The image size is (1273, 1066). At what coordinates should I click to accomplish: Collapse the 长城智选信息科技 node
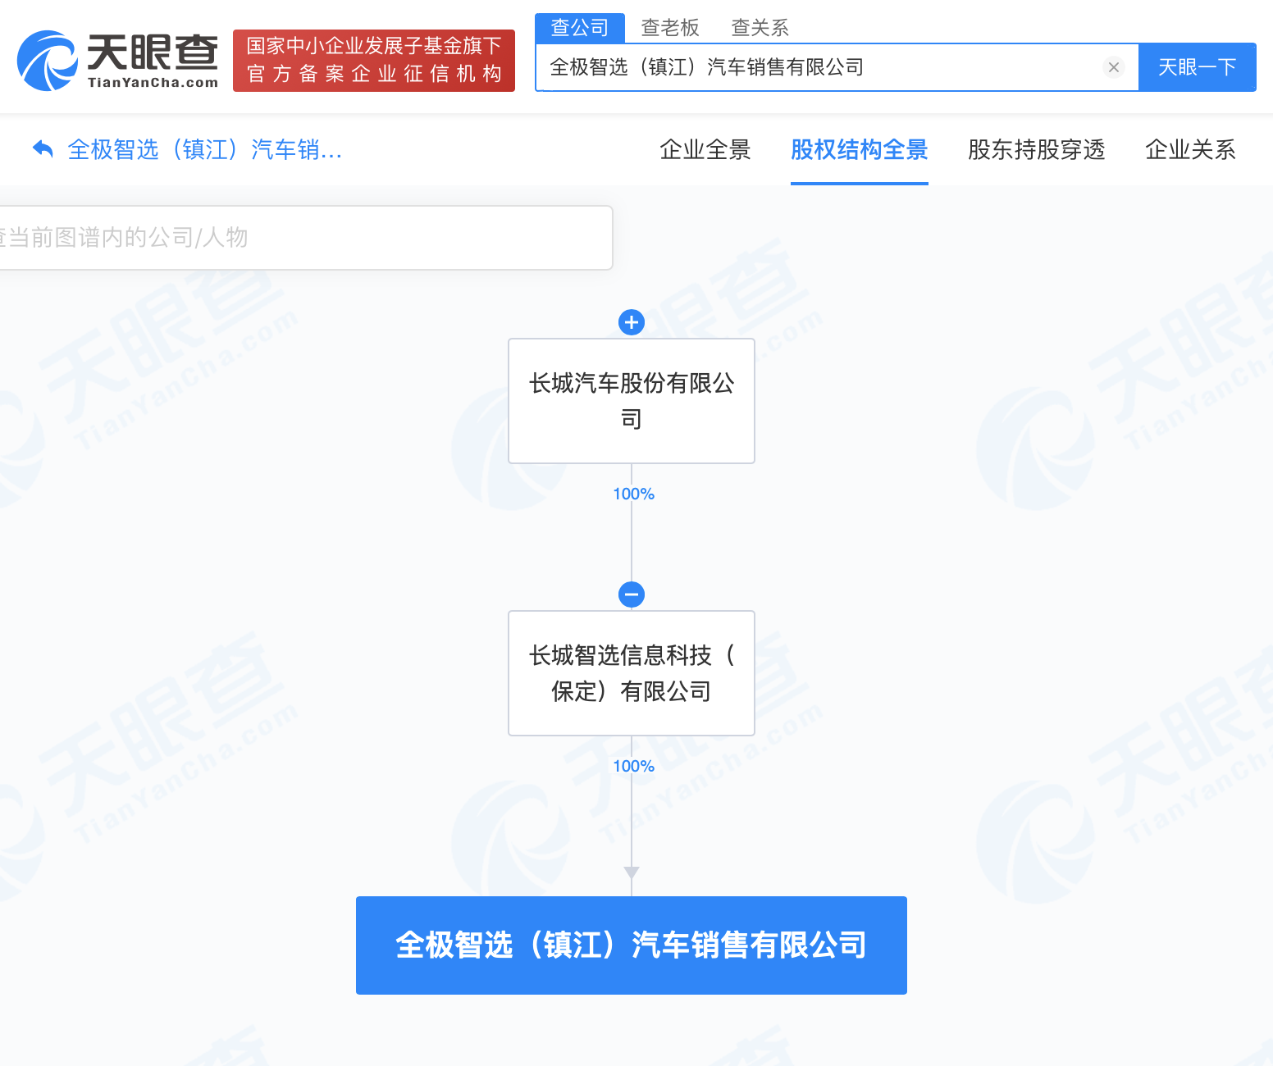point(632,594)
